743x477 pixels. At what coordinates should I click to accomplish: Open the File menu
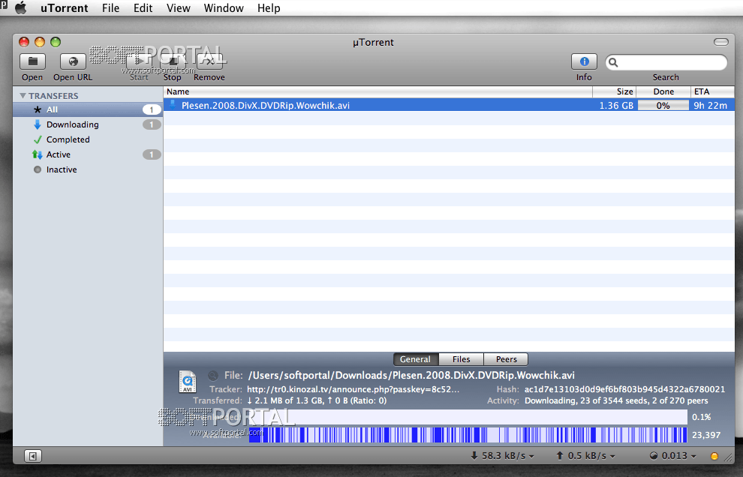[x=111, y=8]
